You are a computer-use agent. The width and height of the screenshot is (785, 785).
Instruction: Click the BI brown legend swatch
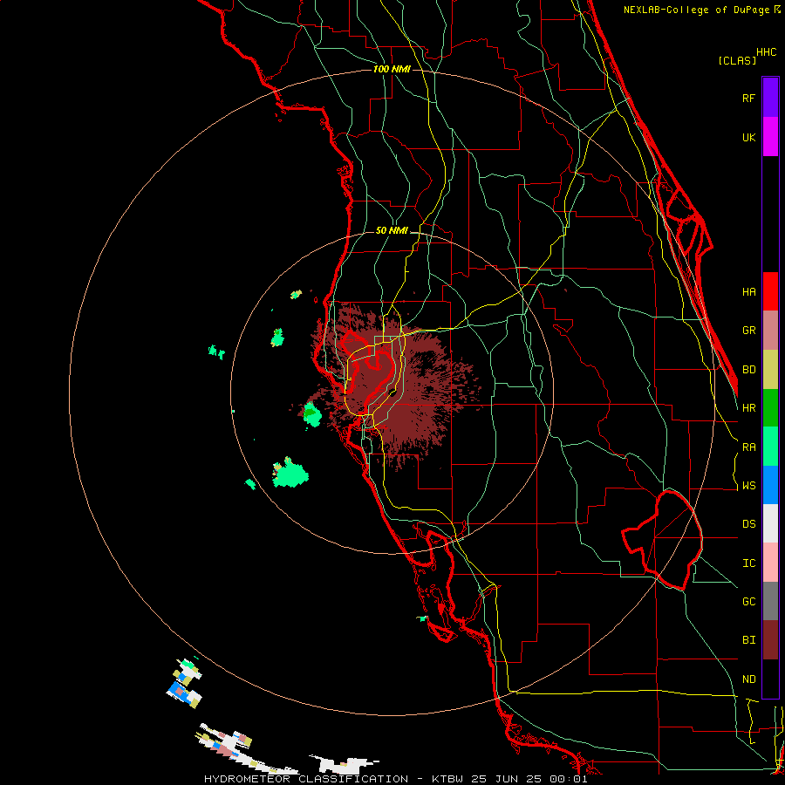pos(770,640)
